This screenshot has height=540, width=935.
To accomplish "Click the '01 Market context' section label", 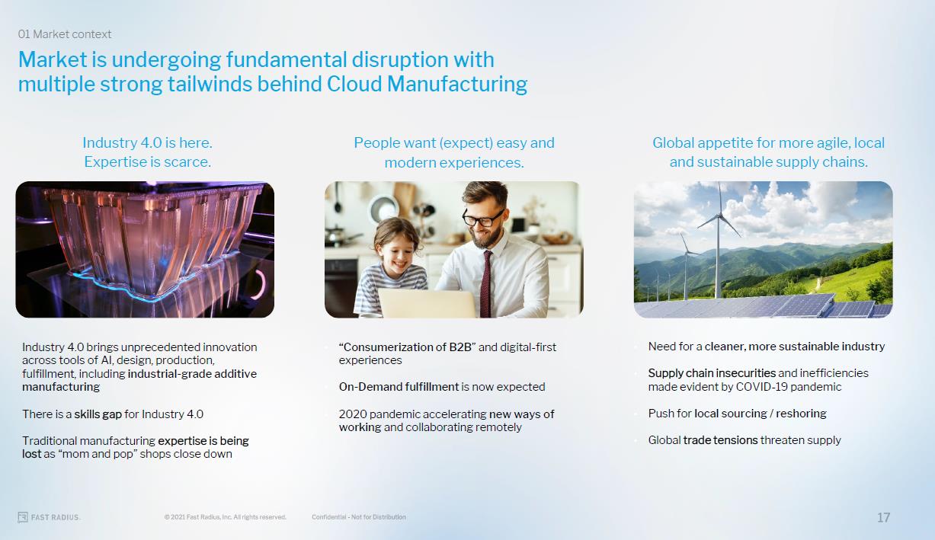I will pyautogui.click(x=65, y=34).
